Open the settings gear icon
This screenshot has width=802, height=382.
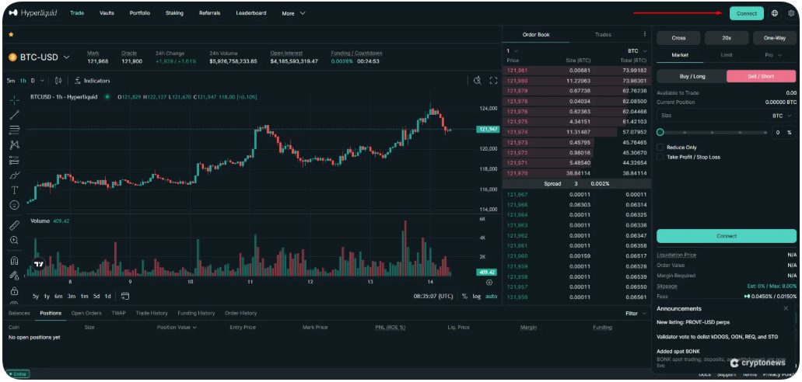[791, 14]
